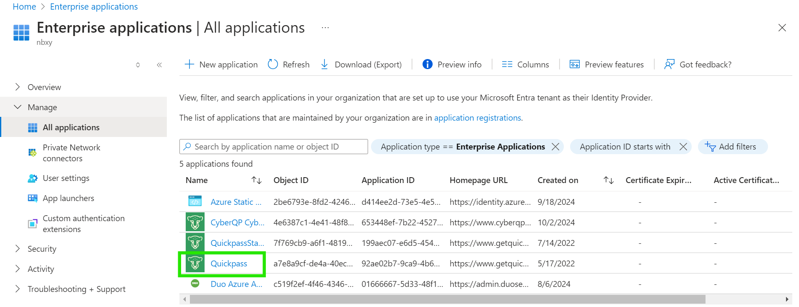Open the Quickpass application link
This screenshot has height=307, width=799.
click(x=229, y=263)
